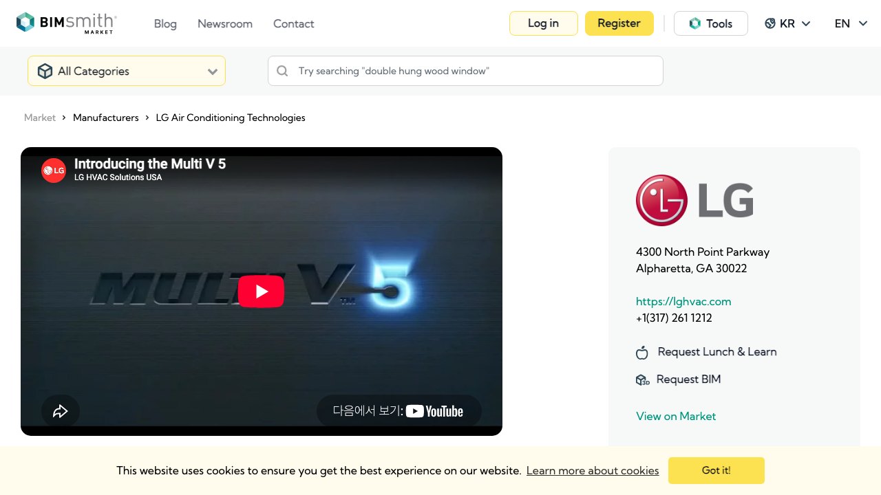The image size is (881, 495).
Task: Open the All Categories dropdown
Action: (127, 71)
